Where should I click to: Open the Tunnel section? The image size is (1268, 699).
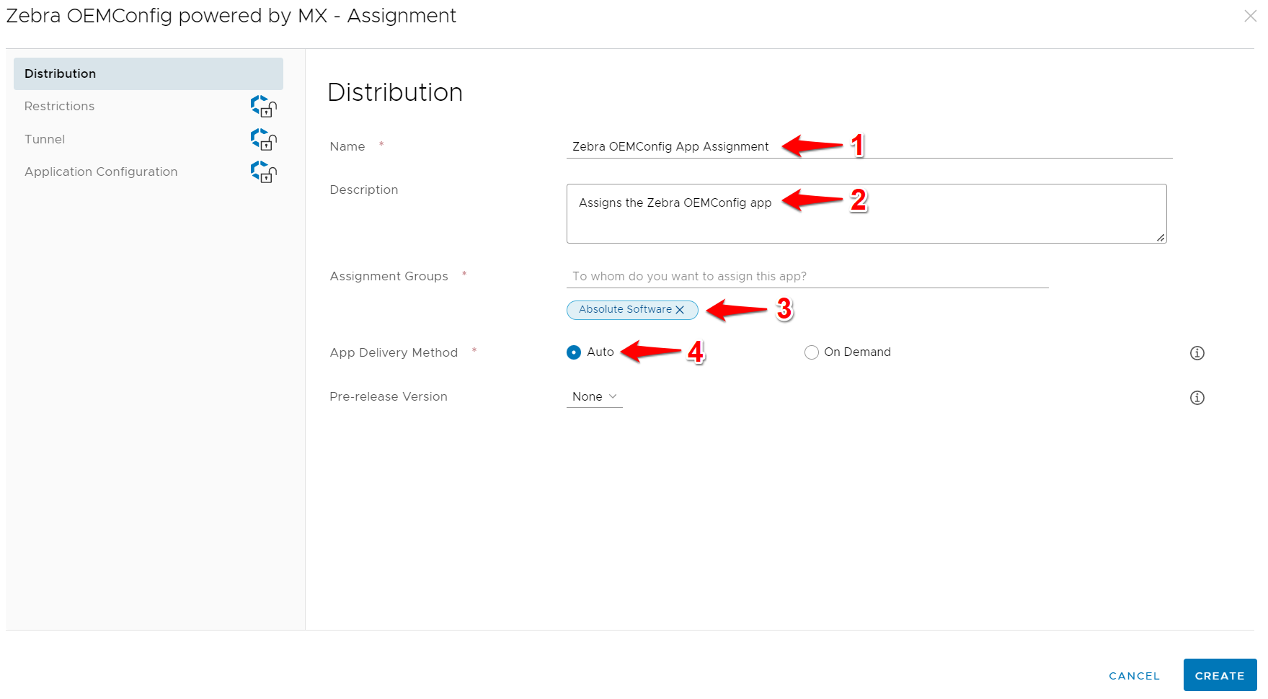[x=45, y=139]
